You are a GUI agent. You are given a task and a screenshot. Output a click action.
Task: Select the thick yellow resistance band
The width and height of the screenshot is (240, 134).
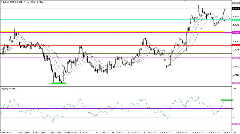click(112, 31)
